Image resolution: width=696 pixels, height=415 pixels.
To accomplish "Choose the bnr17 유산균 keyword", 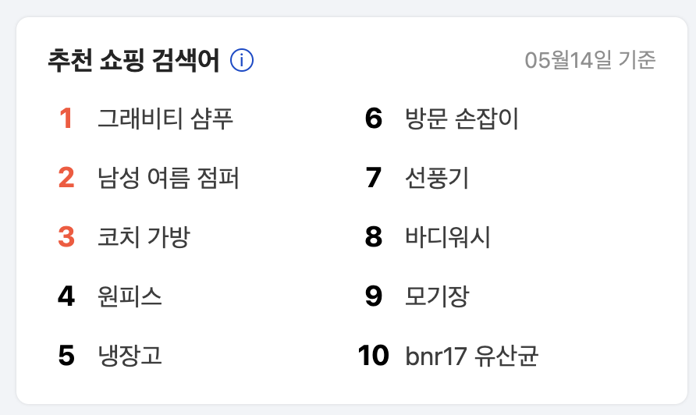I will coord(472,356).
